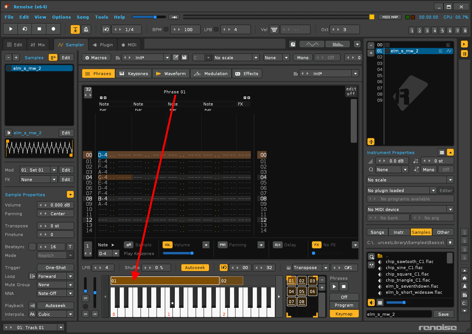Toggle the browser preview speaker icon
The height and width of the screenshot is (334, 472).
click(x=371, y=302)
